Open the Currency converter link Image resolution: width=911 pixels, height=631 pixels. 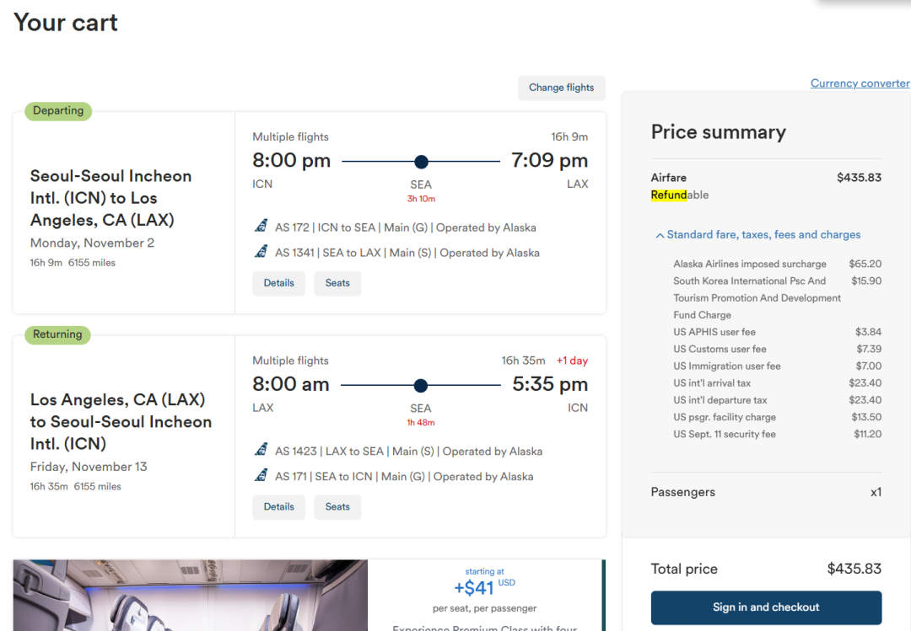pyautogui.click(x=860, y=83)
